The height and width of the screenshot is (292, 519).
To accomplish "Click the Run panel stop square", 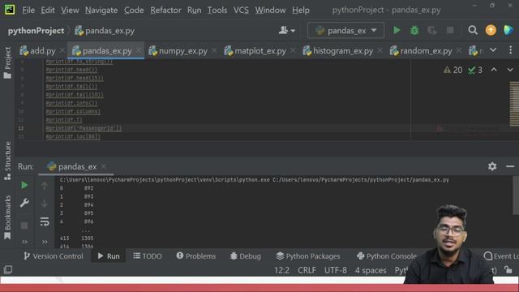I will 24,225.
